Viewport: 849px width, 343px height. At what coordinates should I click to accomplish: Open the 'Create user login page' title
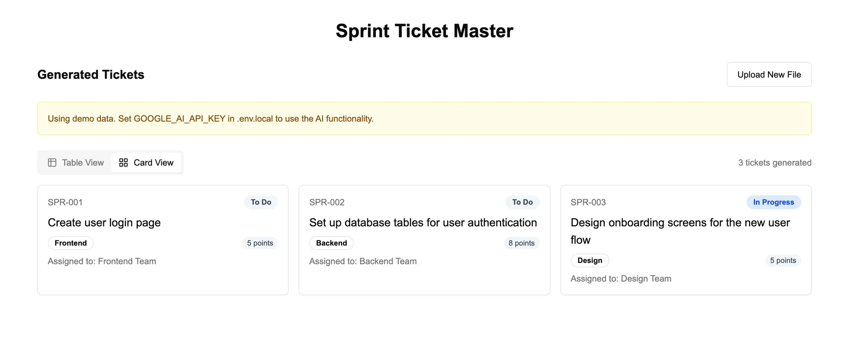(x=104, y=223)
